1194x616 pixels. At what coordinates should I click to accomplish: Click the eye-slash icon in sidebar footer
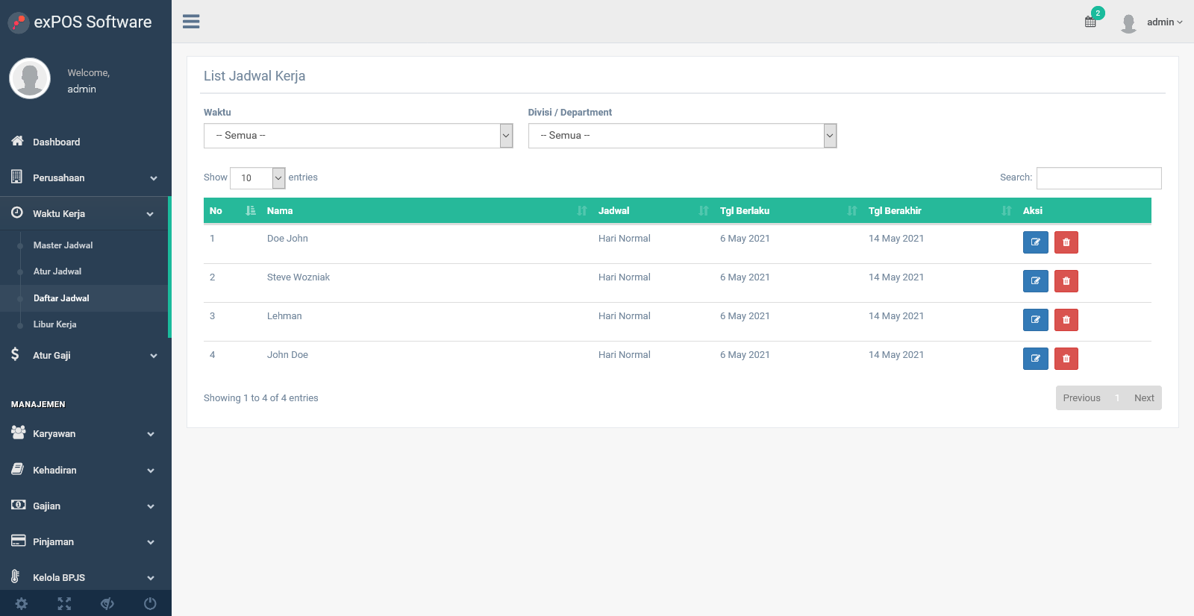click(107, 603)
